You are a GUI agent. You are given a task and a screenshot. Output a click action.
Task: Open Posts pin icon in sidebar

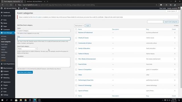point(2,20)
